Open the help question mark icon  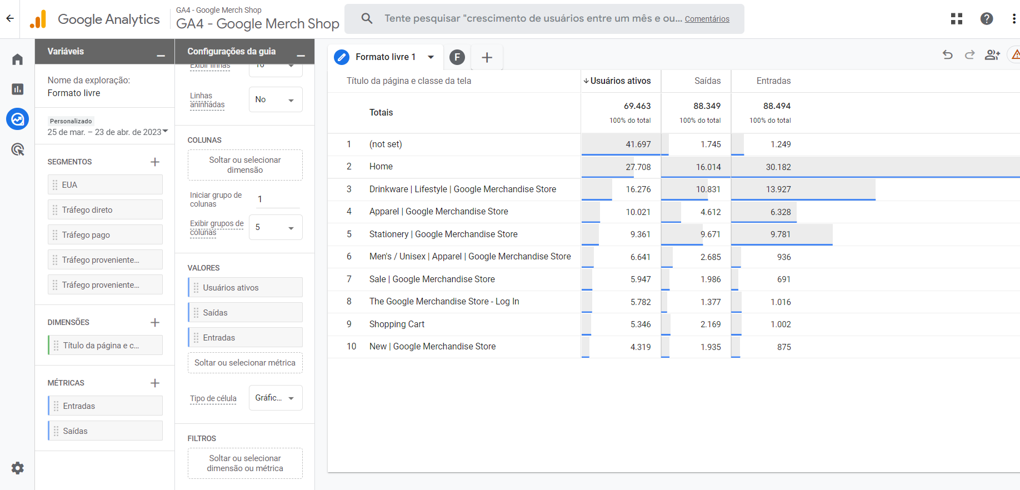[x=987, y=19]
